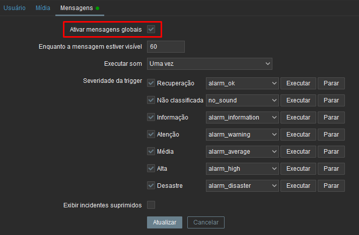Screen dimensions: 359x235
Task: Toggle the Desastre severity checkbox
Action: 151,185
